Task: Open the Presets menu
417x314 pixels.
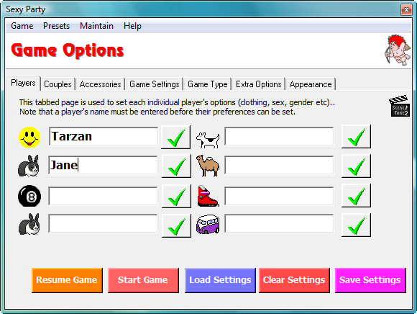Action: pyautogui.click(x=56, y=26)
